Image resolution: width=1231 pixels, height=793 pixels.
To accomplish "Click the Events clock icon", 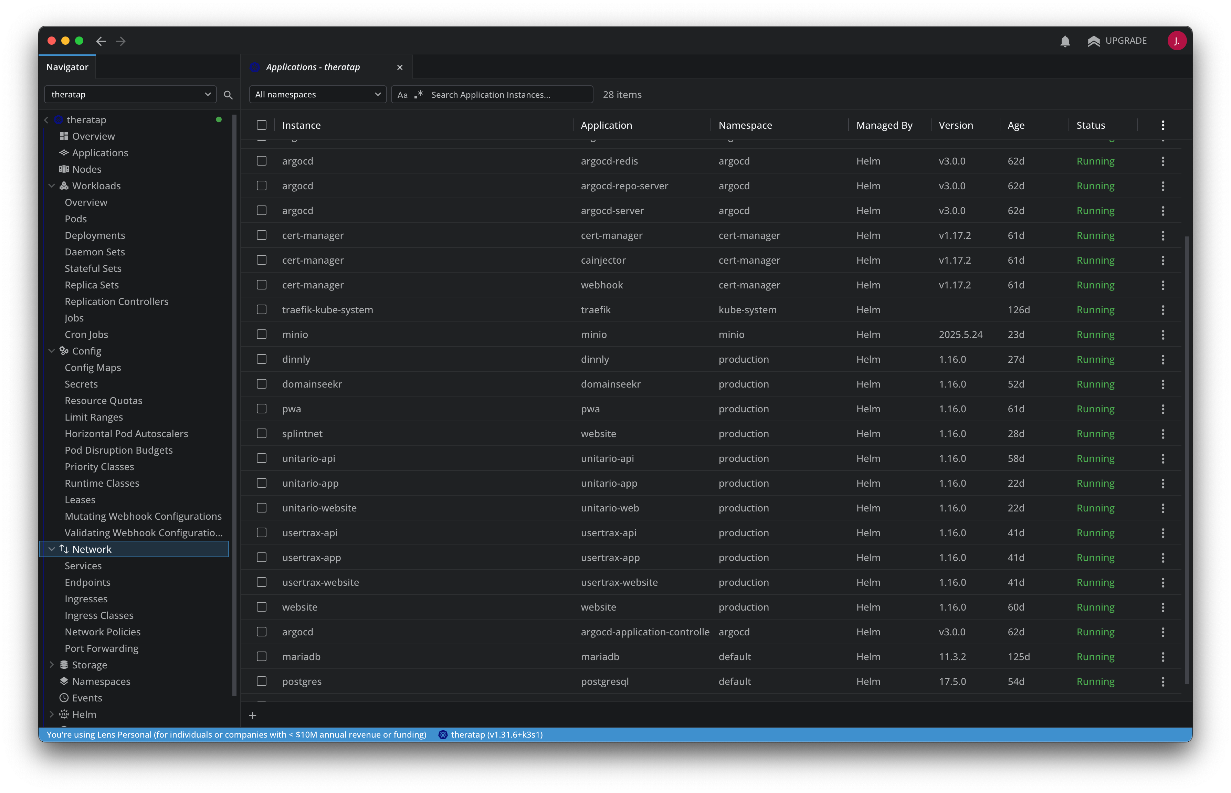I will (64, 698).
